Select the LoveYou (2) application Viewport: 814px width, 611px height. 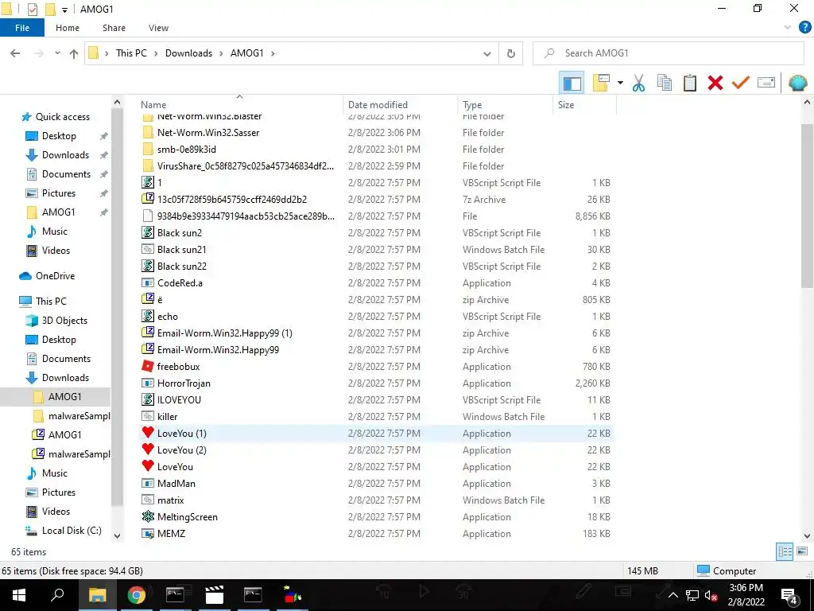pos(376,450)
